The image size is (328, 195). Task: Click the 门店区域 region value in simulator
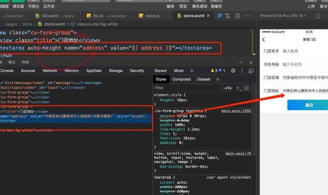pos(305,77)
